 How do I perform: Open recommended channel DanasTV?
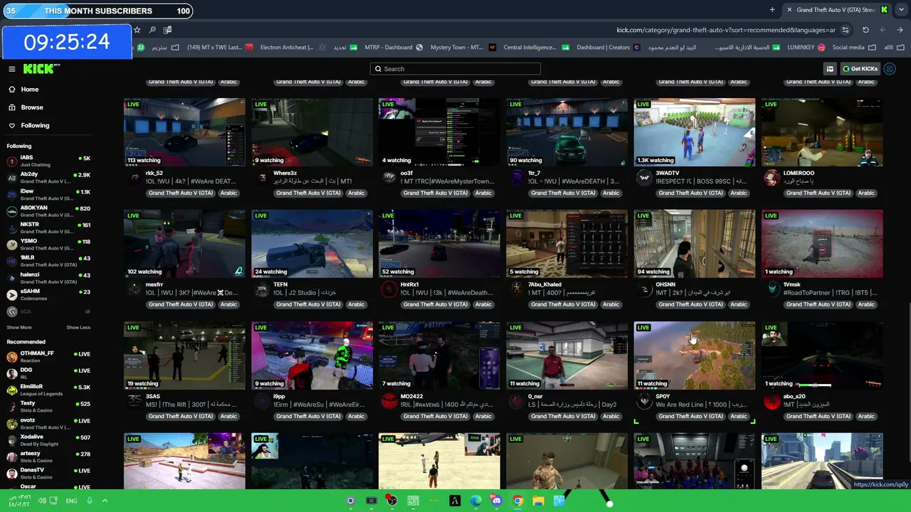[48, 473]
